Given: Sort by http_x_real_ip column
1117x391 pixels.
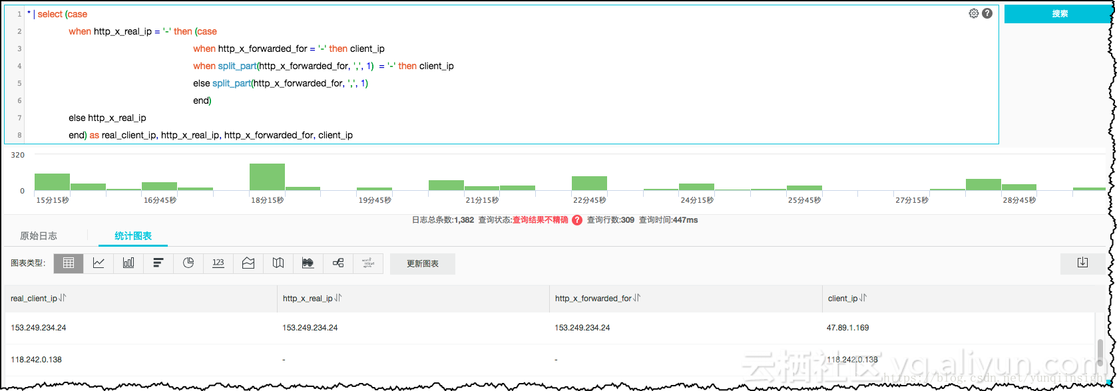Looking at the screenshot, I should (x=338, y=298).
